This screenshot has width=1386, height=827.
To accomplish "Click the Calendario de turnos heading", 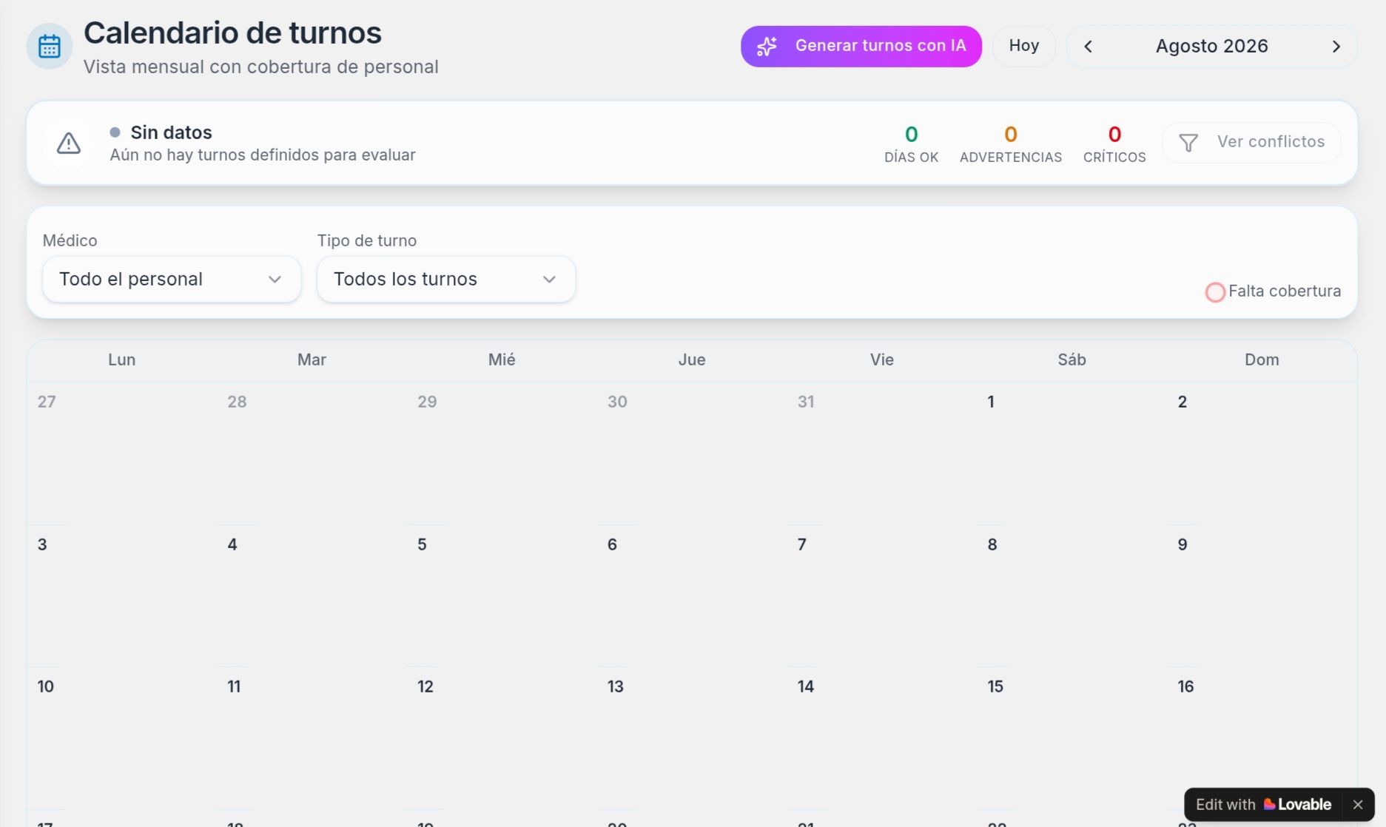I will click(x=232, y=33).
